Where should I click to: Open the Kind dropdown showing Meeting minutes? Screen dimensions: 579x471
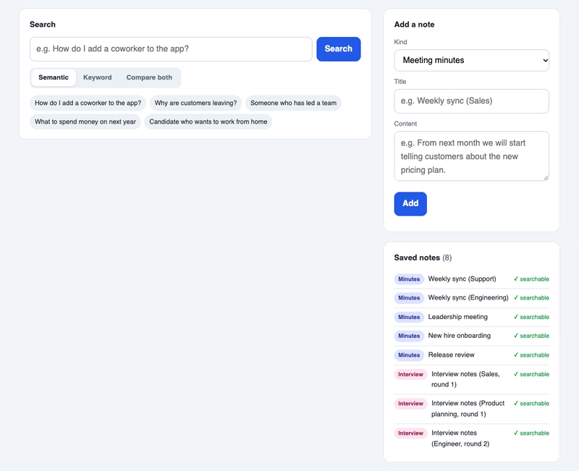pos(472,60)
